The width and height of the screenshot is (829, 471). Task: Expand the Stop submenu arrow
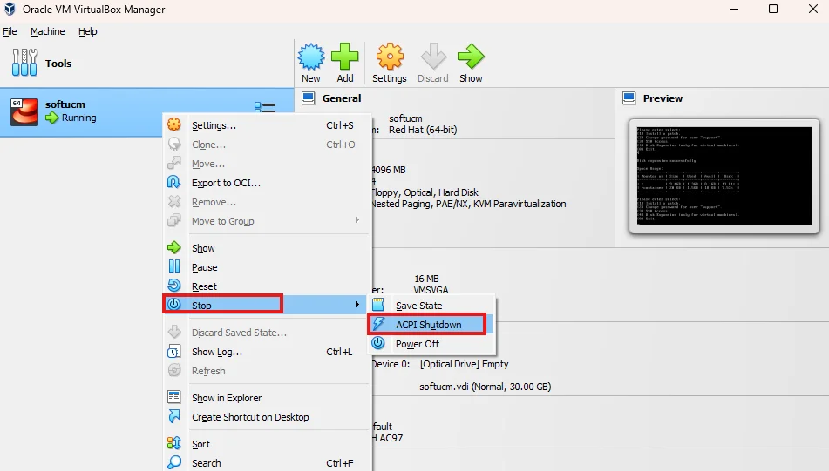[x=357, y=305]
